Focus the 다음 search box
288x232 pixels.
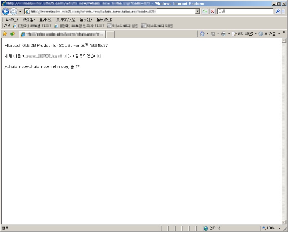pyautogui.click(x=246, y=11)
